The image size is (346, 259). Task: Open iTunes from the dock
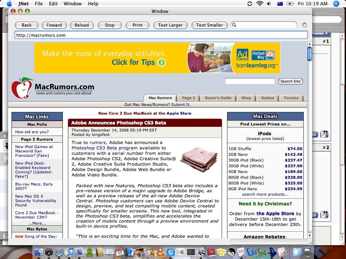tap(69, 252)
